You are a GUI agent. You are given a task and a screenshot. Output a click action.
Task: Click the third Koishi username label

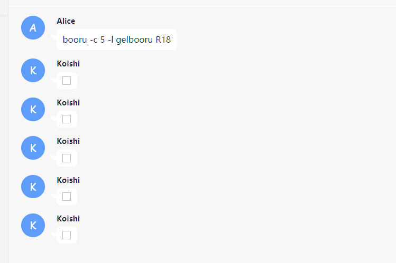tap(68, 141)
